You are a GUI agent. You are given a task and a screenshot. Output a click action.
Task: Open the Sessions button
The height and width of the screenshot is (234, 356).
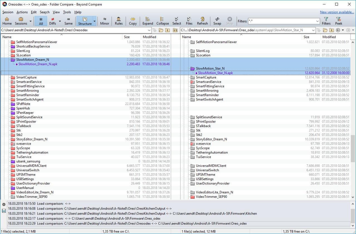point(21,21)
